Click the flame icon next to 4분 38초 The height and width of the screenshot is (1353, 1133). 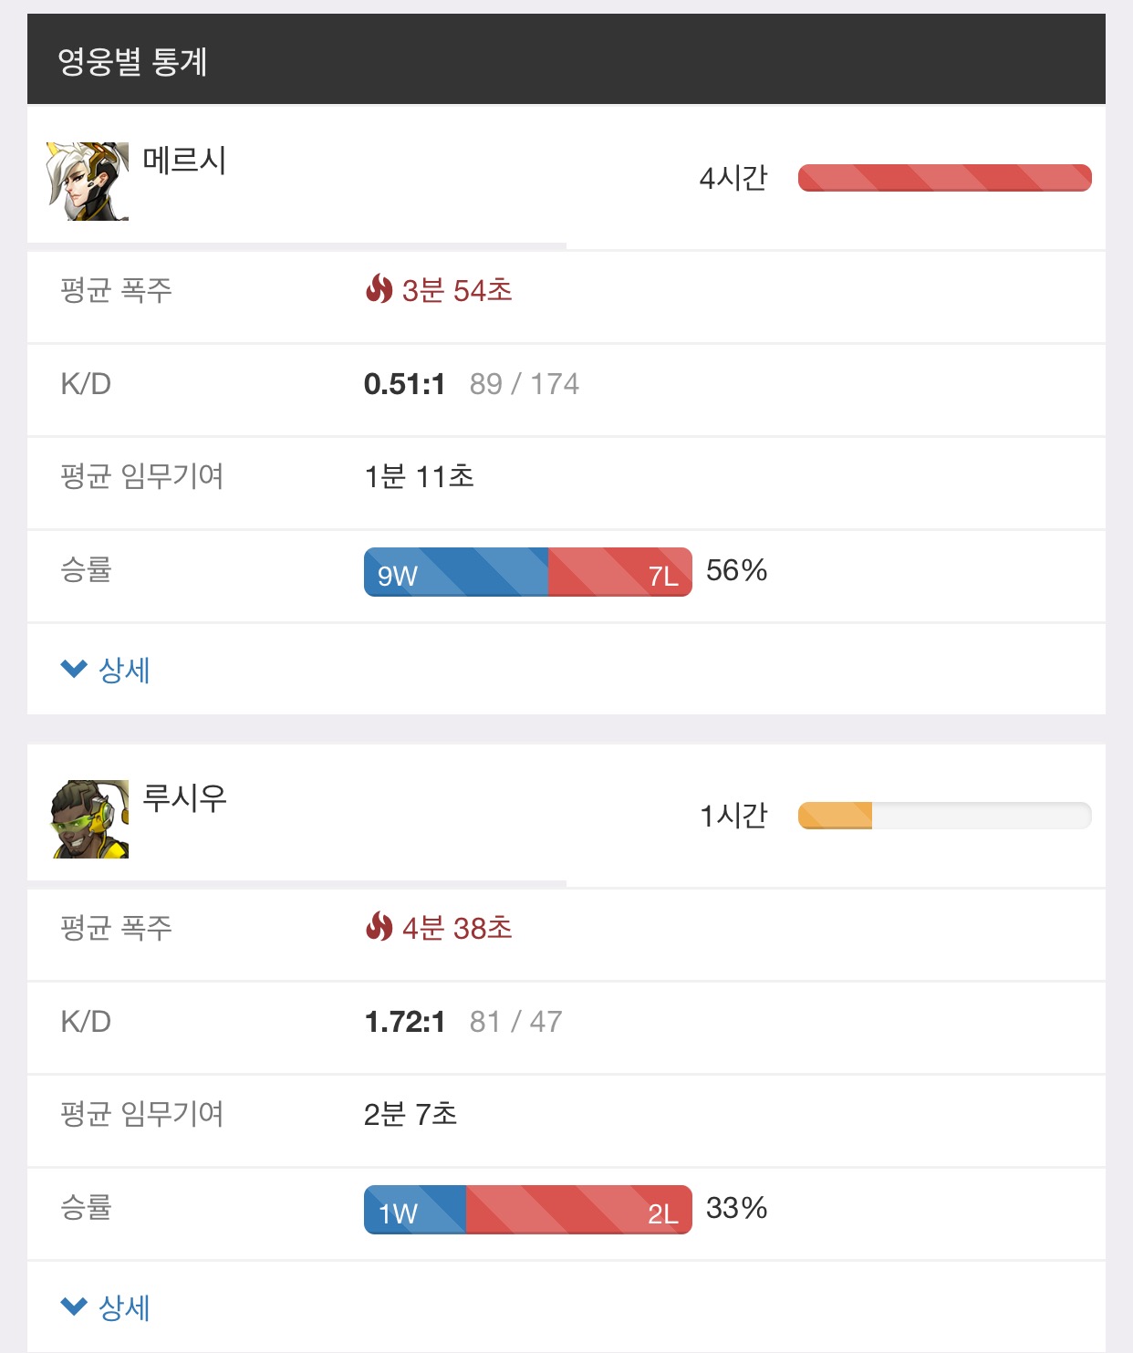[379, 927]
